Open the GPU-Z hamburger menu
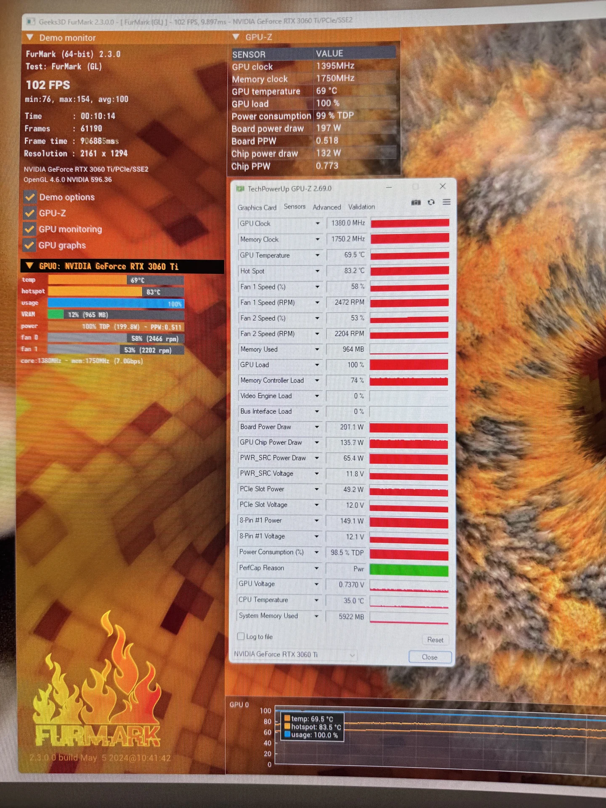 point(447,202)
